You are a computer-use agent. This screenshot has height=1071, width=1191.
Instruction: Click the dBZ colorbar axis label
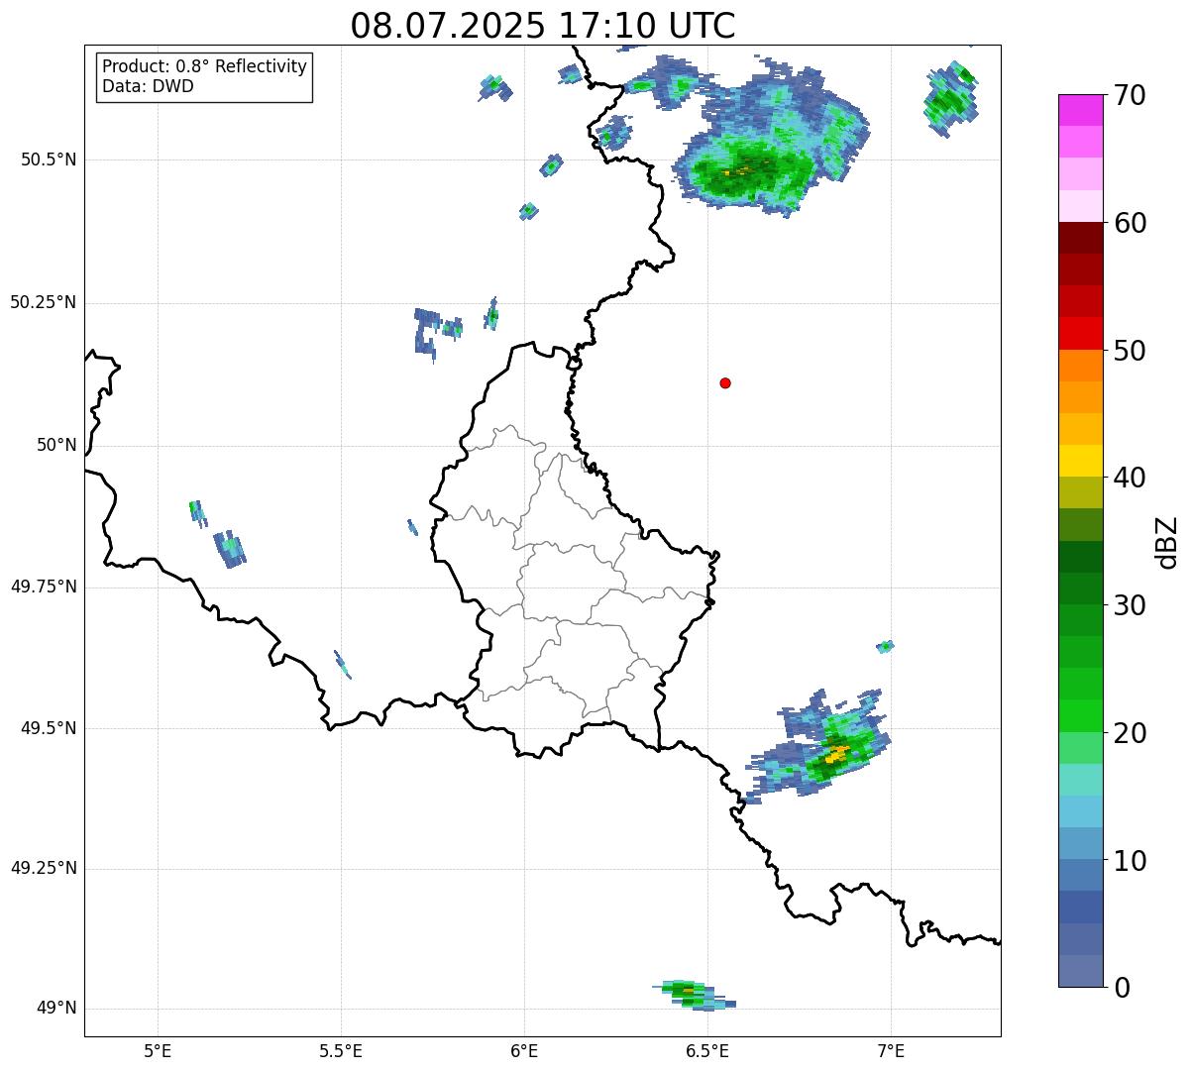point(1166,542)
